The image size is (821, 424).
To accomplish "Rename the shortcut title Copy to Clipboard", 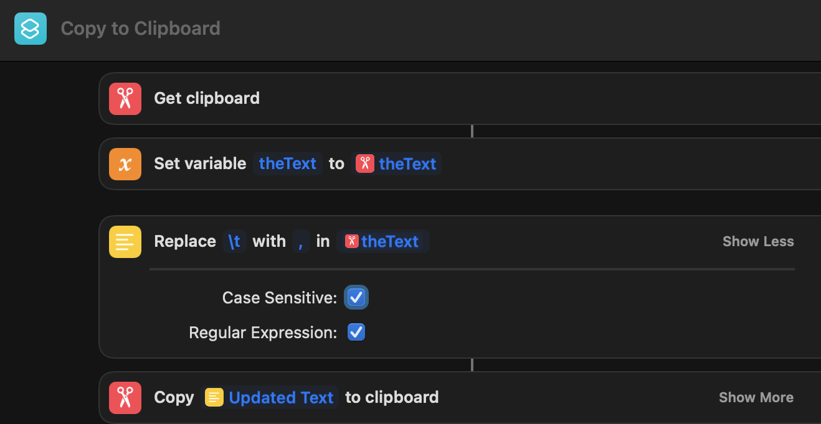I will coord(140,29).
